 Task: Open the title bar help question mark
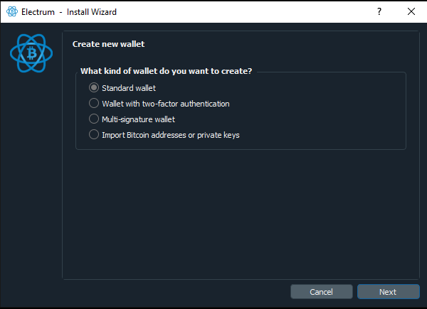tap(379, 11)
